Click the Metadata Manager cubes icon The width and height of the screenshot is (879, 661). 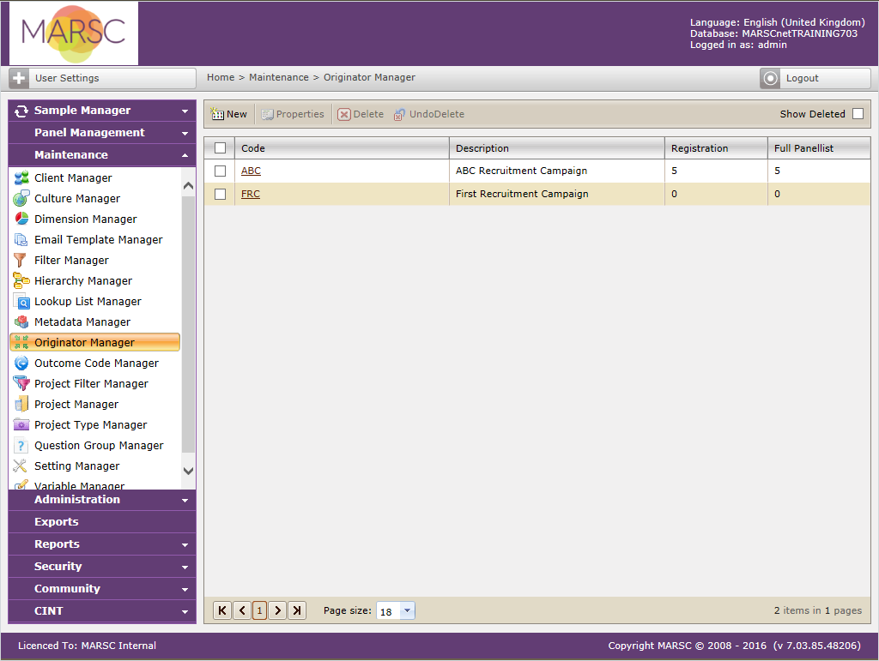point(21,321)
